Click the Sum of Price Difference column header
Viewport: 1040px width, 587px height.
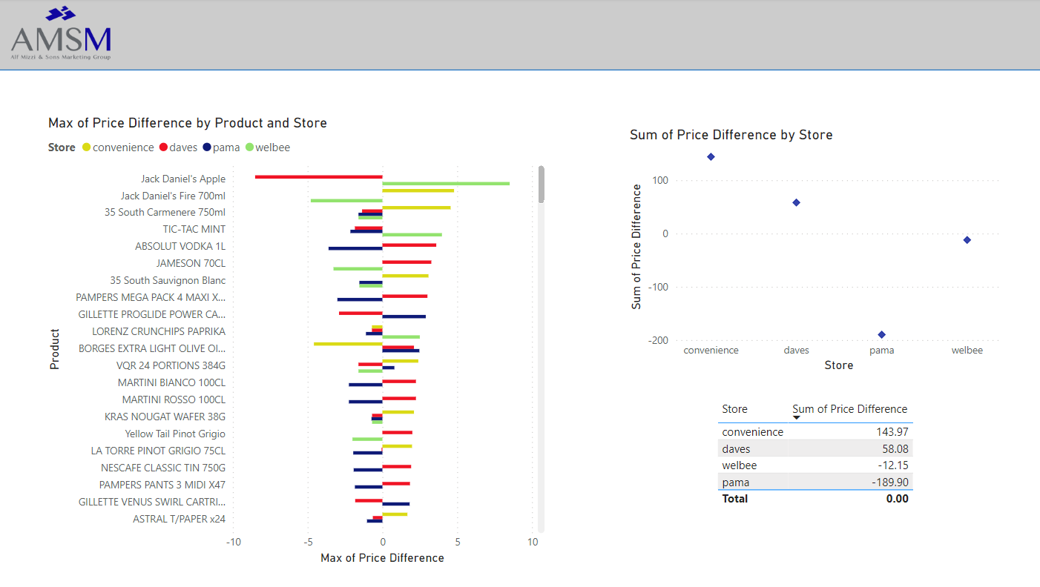(x=849, y=409)
